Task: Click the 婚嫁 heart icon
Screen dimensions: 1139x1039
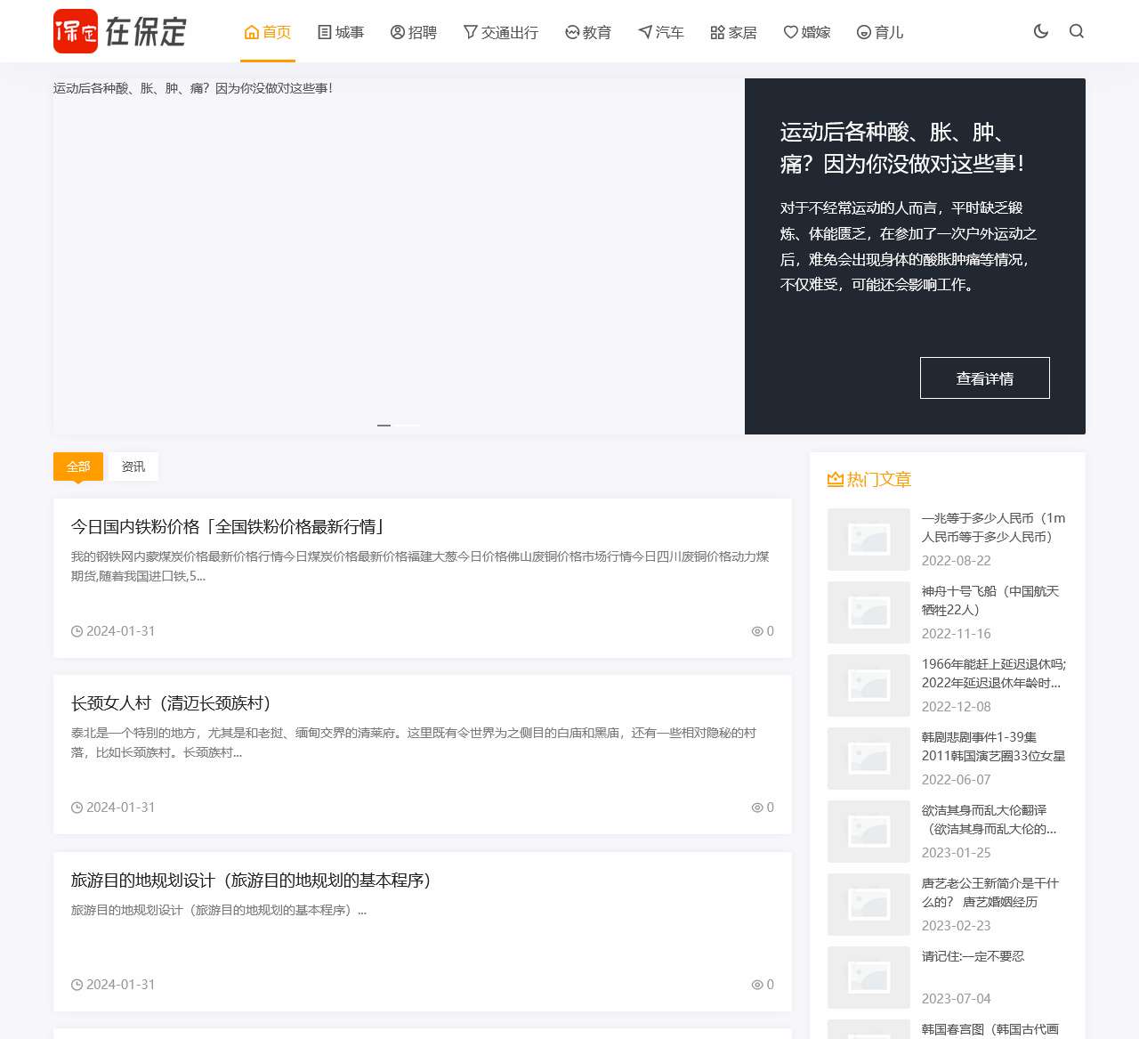Action: point(790,32)
